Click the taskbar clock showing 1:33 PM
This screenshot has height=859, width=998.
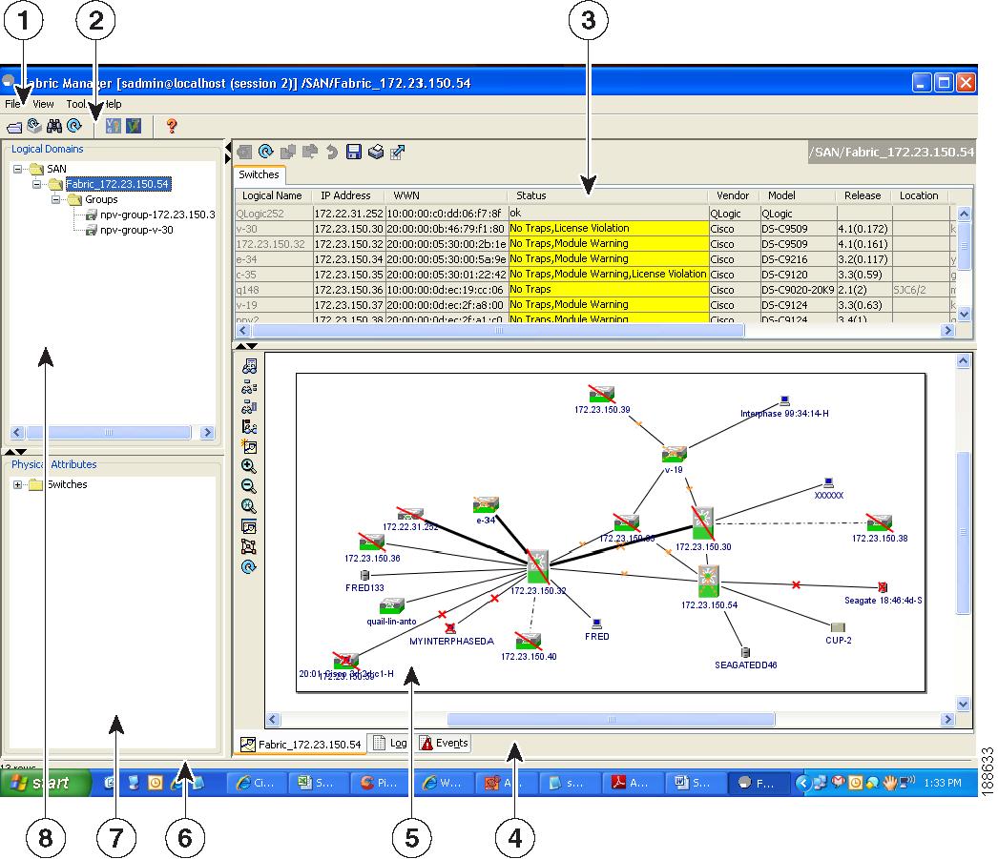[x=943, y=783]
